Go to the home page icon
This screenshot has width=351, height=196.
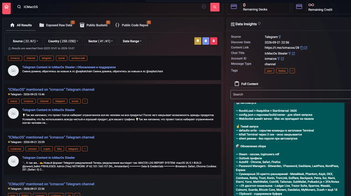pyautogui.click(x=6, y=7)
